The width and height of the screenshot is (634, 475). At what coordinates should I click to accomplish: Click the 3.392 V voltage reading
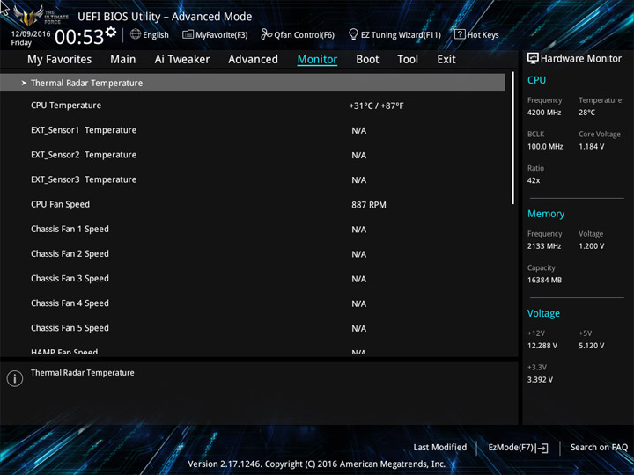click(540, 380)
